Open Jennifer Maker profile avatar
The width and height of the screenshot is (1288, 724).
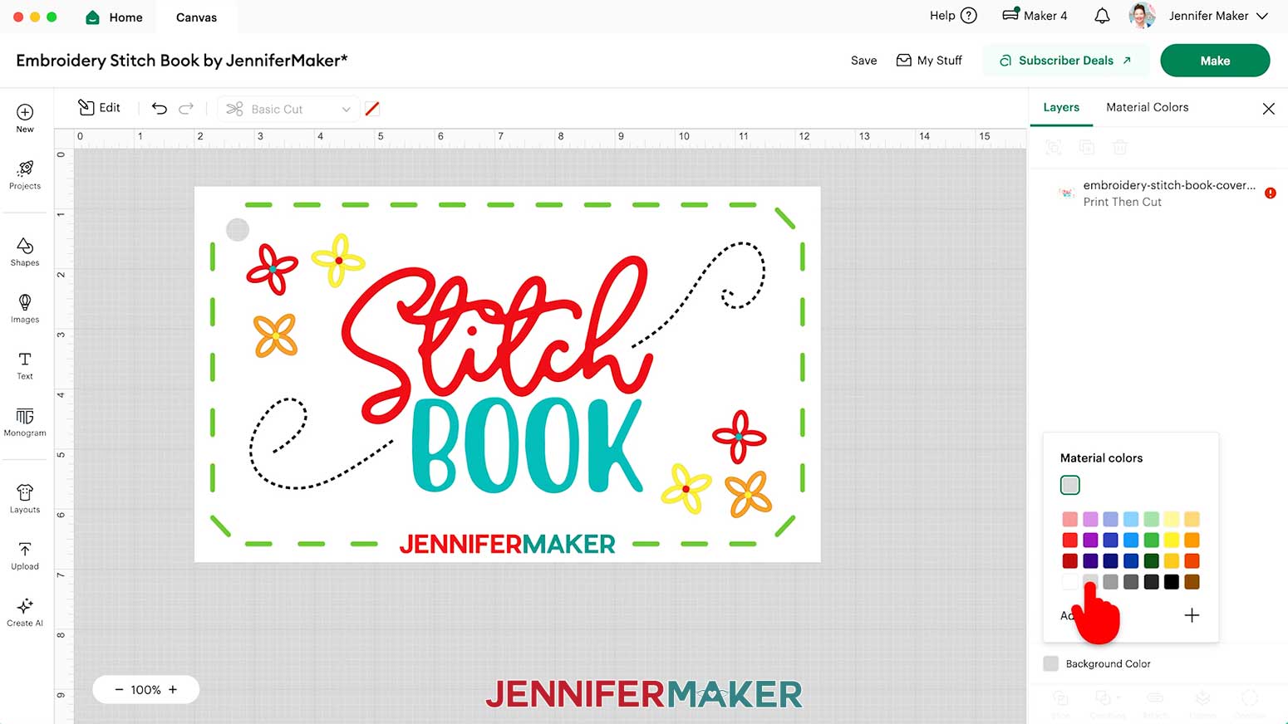click(1143, 16)
